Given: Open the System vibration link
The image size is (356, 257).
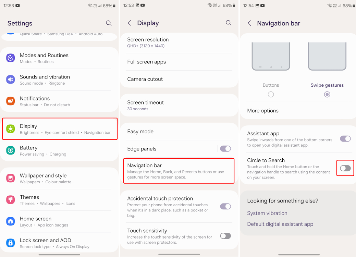Looking at the screenshot, I should pyautogui.click(x=267, y=213).
